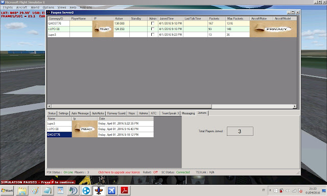Select LUPO 08 in the Joiners list
This screenshot has height=196, width=327.
coord(59,129)
